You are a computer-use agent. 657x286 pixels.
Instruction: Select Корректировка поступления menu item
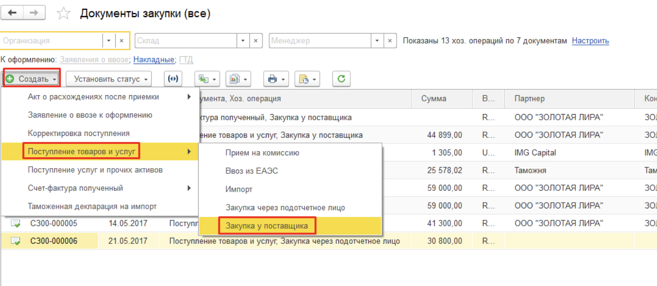click(x=79, y=134)
